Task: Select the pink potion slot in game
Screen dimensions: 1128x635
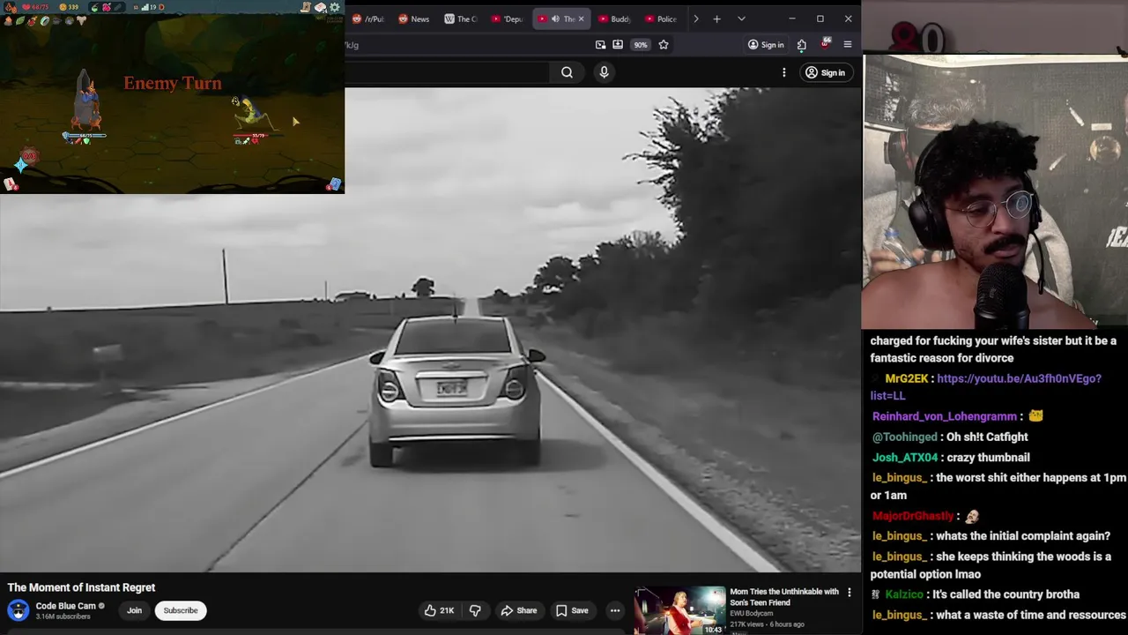Action: click(107, 7)
